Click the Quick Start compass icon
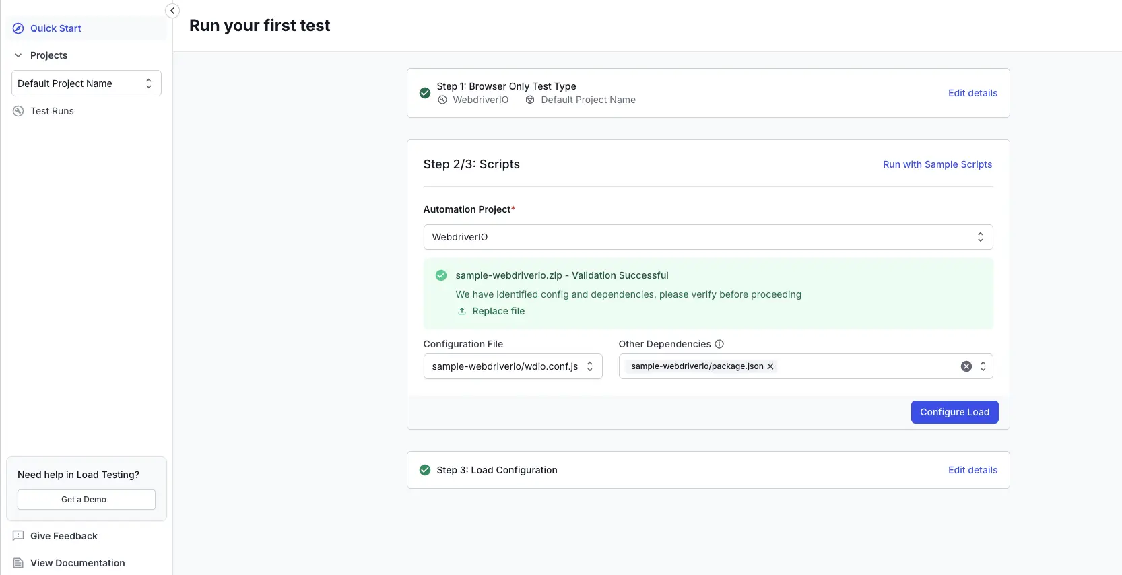Viewport: 1122px width, 575px height. coord(18,28)
